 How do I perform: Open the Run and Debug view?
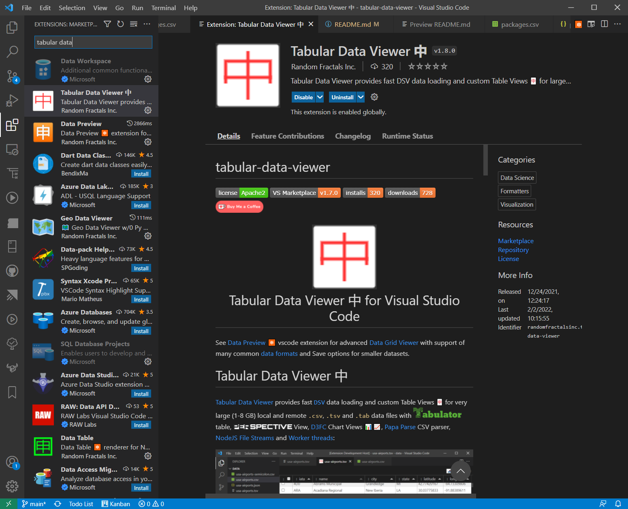coord(12,100)
